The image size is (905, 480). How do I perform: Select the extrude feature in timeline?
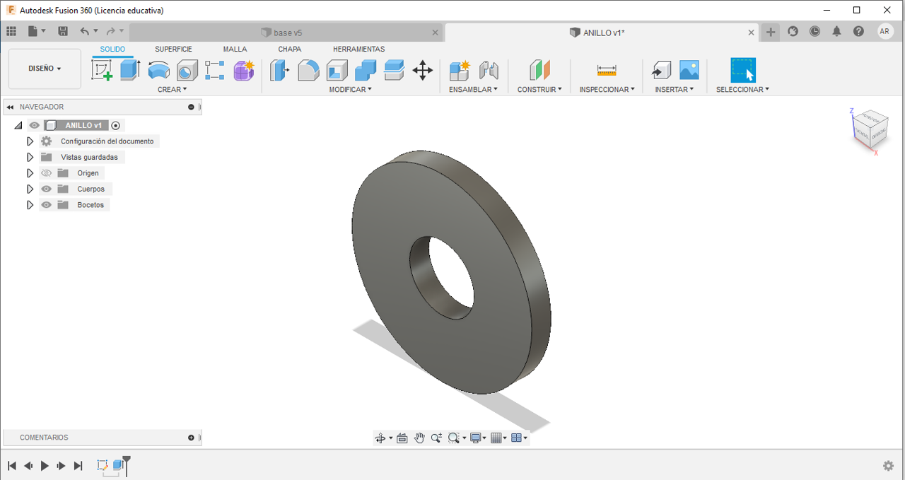point(118,465)
